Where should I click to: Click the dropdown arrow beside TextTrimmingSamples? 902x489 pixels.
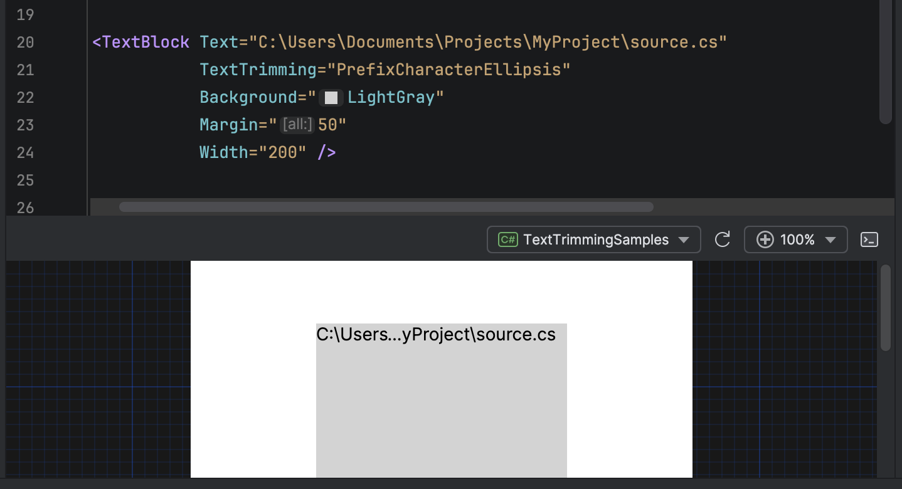pyautogui.click(x=683, y=239)
